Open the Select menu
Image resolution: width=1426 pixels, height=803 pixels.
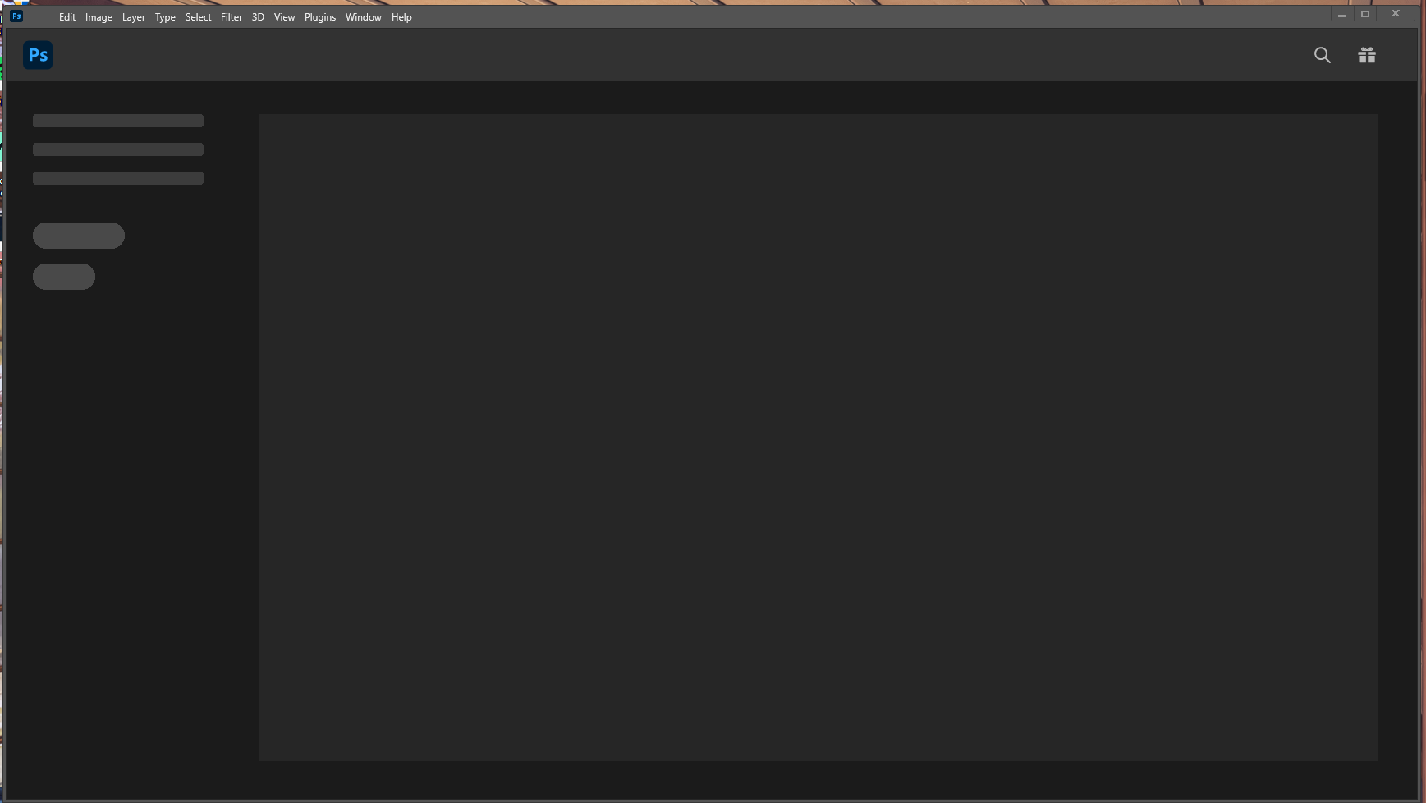[x=197, y=16]
